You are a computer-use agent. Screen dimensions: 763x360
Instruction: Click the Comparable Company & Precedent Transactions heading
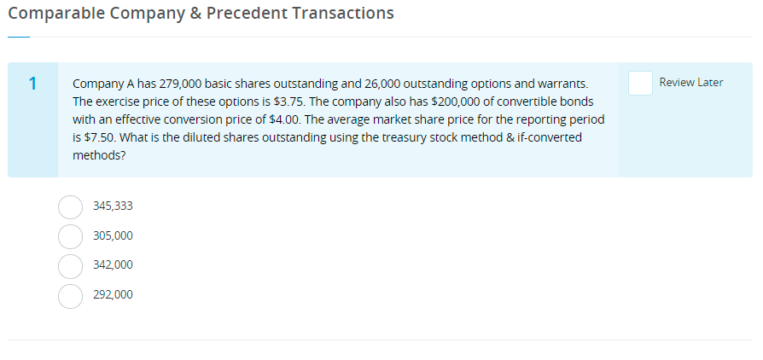click(x=201, y=14)
